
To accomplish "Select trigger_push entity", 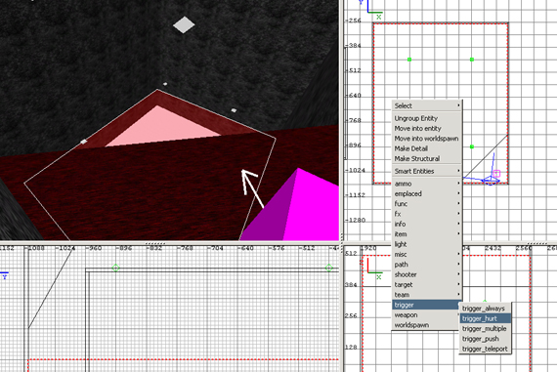I will click(486, 339).
